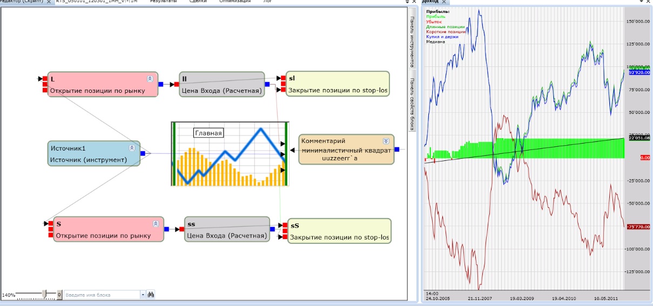Expand the Комментарий block with its chevron

386,140
